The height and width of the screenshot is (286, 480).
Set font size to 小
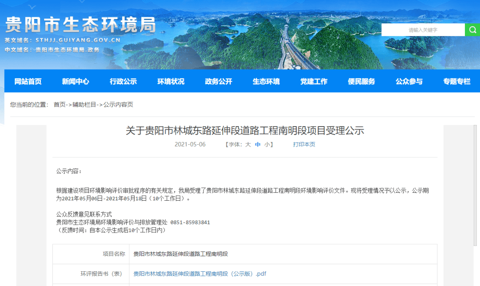tap(267, 144)
